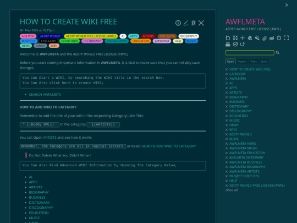Open DISCOGRAPHY in the bulleted category list
This screenshot has width=297, height=223.
click(41, 208)
